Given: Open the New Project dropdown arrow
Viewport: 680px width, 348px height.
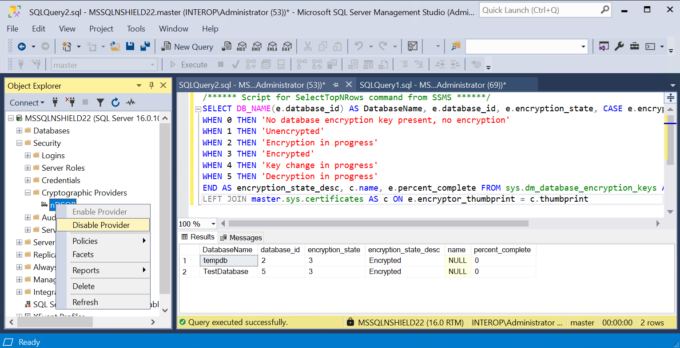Looking at the screenshot, I should 79,47.
